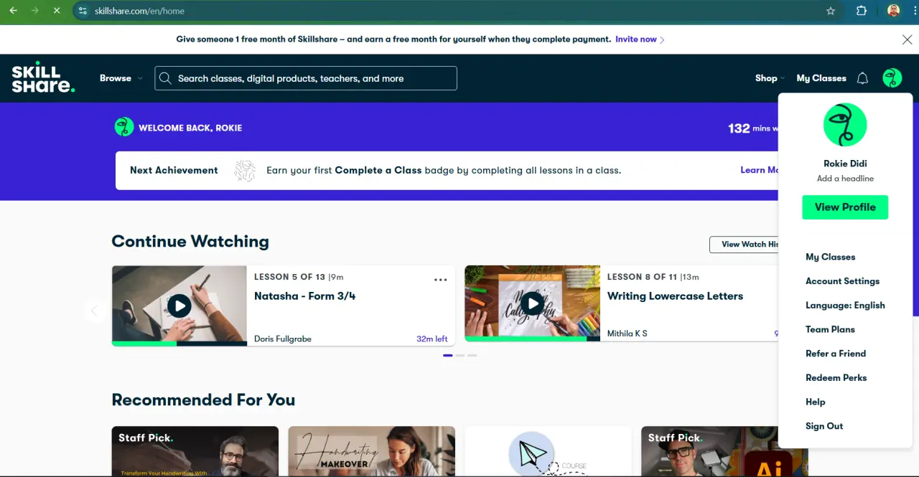Viewport: 919px width, 477px height.
Task: Click the achievement badge icon
Action: [x=245, y=171]
